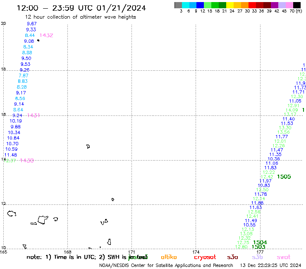Click the swot satellite legend label
This screenshot has height=269, width=306.
click(x=284, y=257)
